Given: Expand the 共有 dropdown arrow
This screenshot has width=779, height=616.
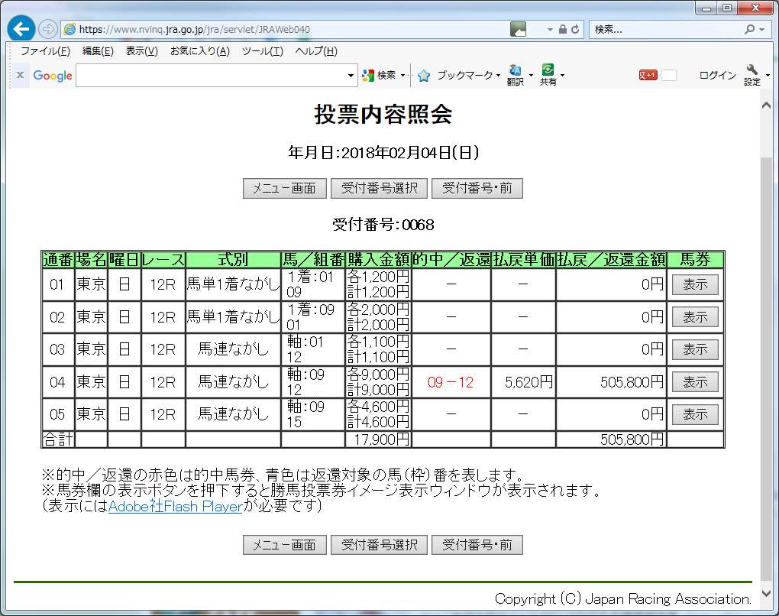Looking at the screenshot, I should point(562,76).
